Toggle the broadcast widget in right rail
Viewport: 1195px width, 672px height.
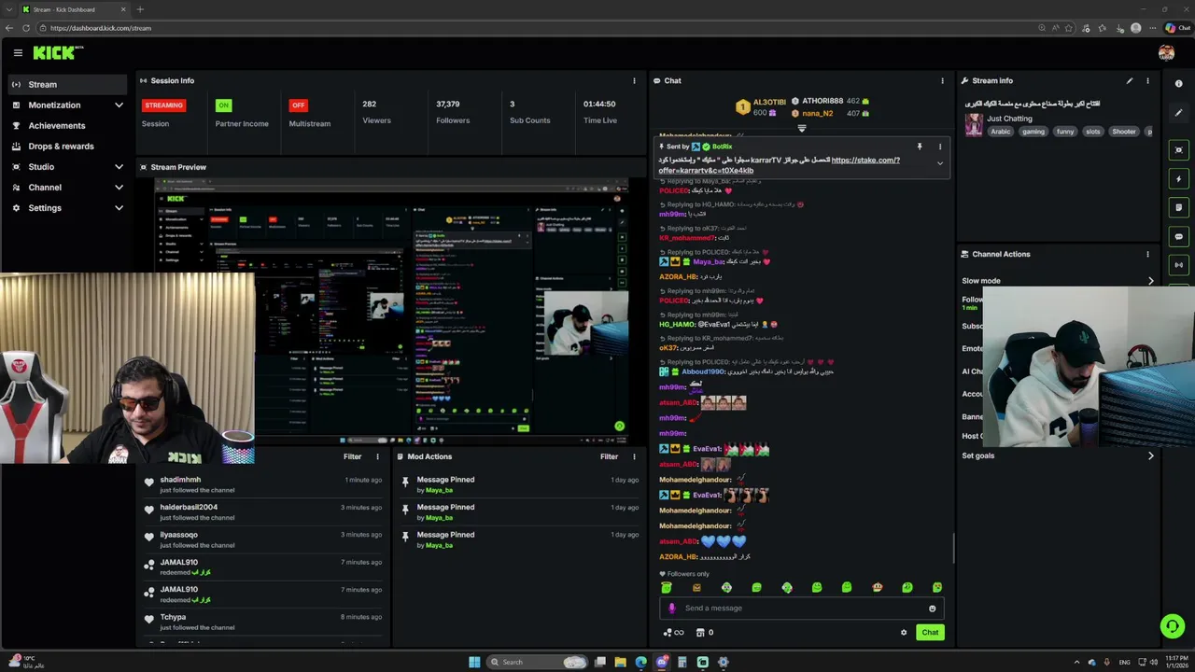[1179, 265]
